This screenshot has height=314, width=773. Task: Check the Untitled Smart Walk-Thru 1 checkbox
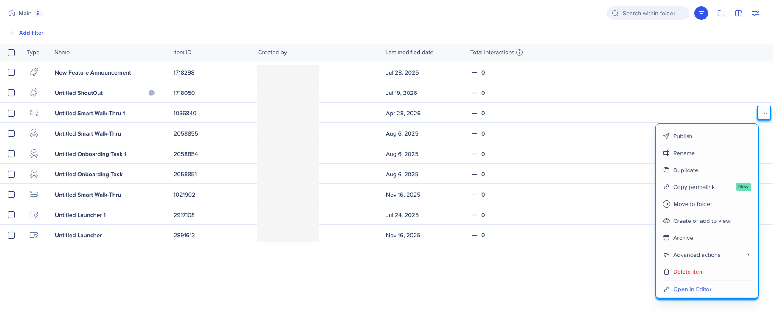click(11, 113)
